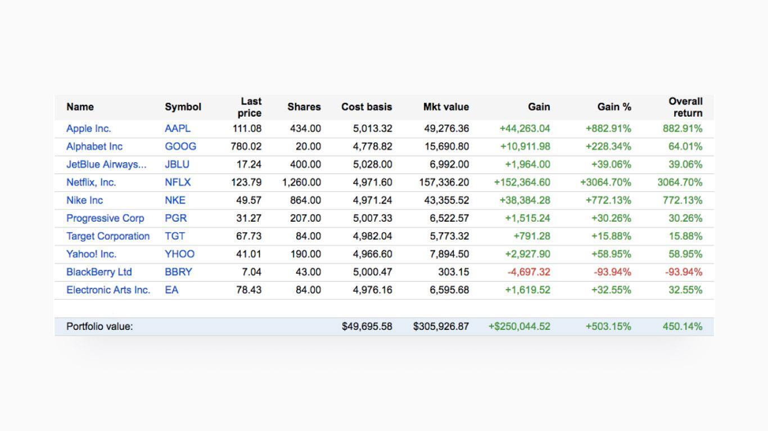
Task: Select JetBlue overall return 39.06%
Action: click(685, 164)
